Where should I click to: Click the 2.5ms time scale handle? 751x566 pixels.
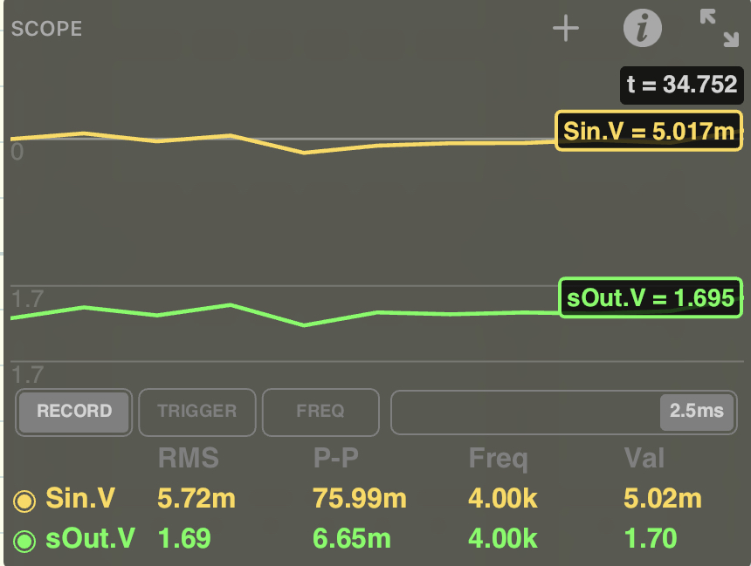click(696, 411)
